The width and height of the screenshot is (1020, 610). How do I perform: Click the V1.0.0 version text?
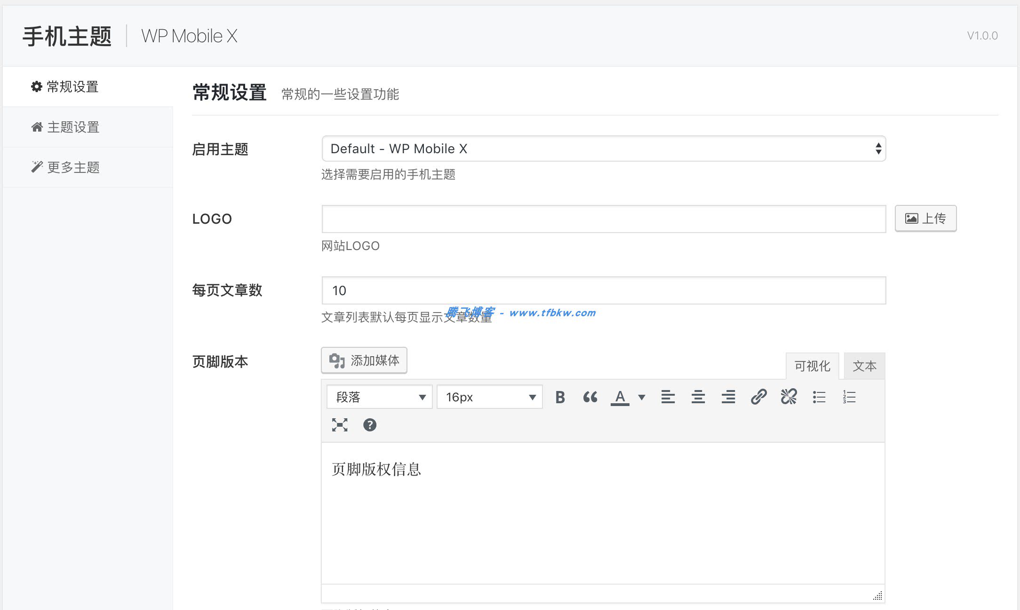point(982,36)
